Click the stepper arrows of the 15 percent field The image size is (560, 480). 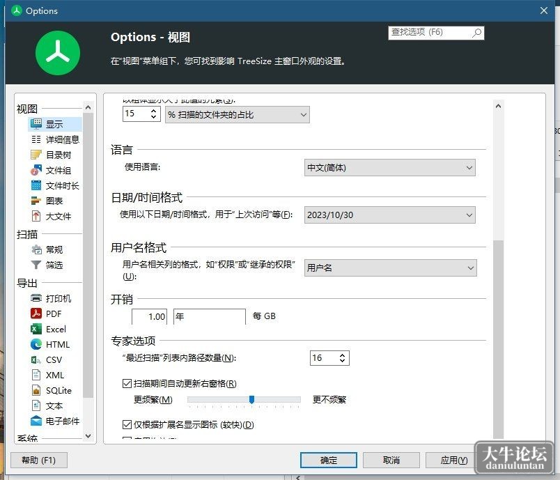click(153, 114)
